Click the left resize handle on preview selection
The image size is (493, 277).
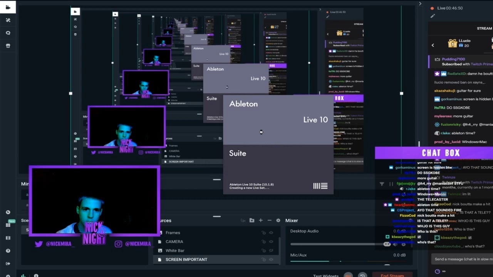[x=70, y=93]
